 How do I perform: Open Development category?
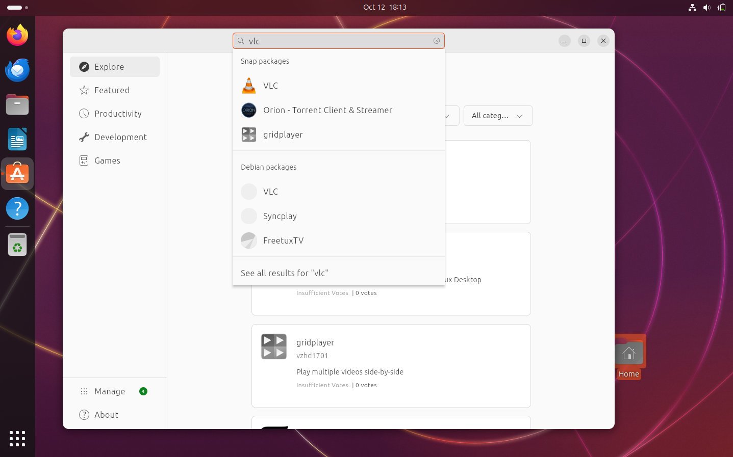115,137
